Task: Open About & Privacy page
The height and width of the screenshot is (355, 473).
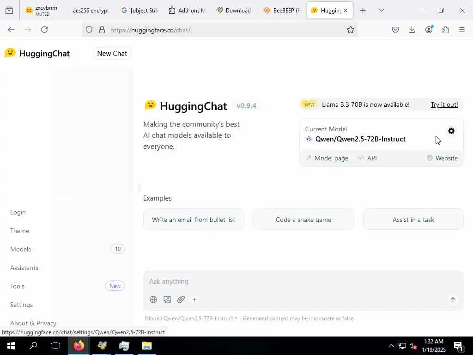Action: click(x=33, y=323)
